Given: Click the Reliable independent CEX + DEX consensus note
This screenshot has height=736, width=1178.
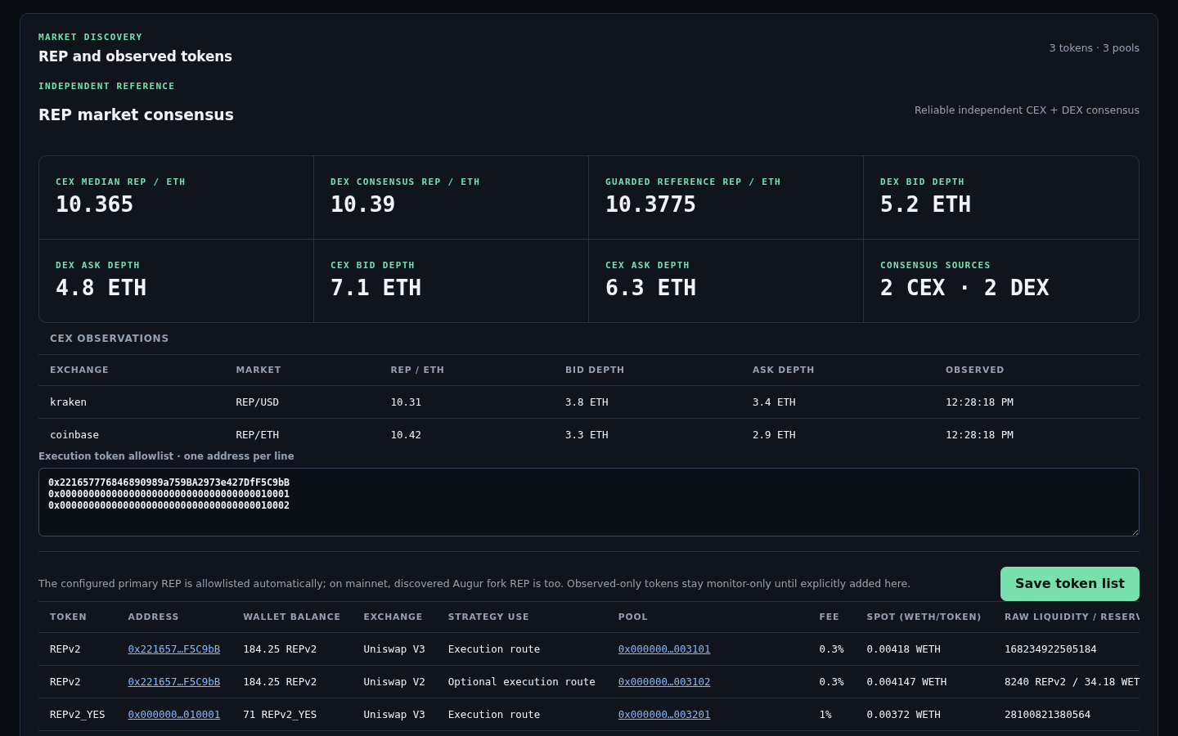Looking at the screenshot, I should coord(1027,110).
